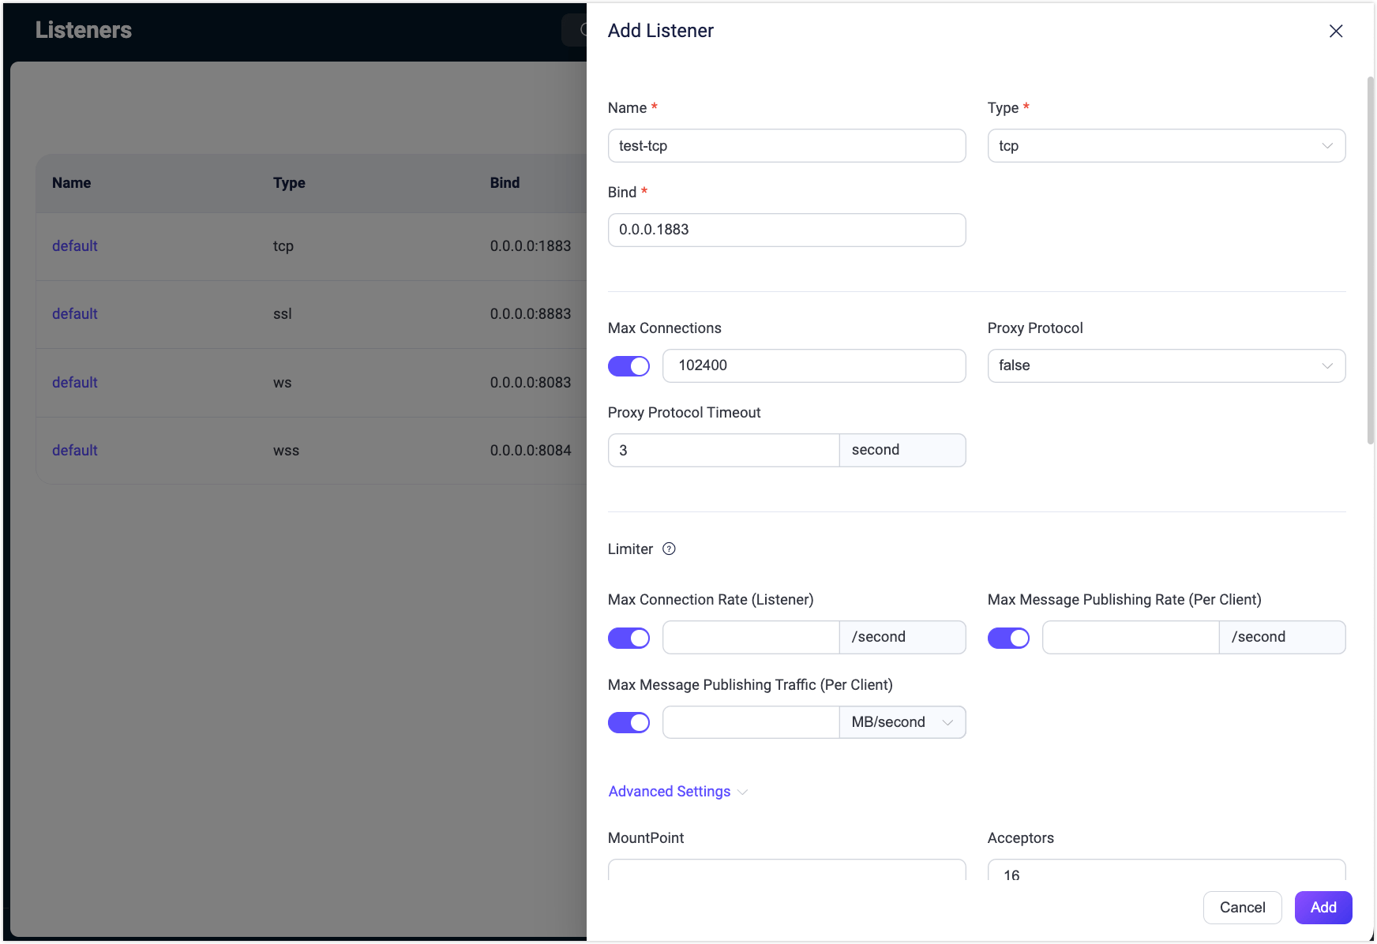Click the Name field containing test-tcp

786,146
